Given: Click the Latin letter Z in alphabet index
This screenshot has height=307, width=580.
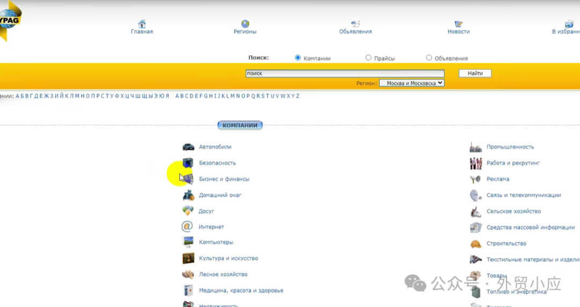Looking at the screenshot, I should [x=298, y=96].
